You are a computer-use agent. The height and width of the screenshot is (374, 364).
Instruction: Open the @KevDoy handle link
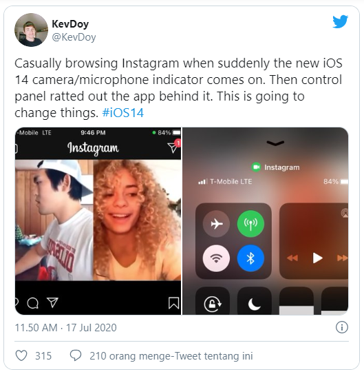(74, 37)
